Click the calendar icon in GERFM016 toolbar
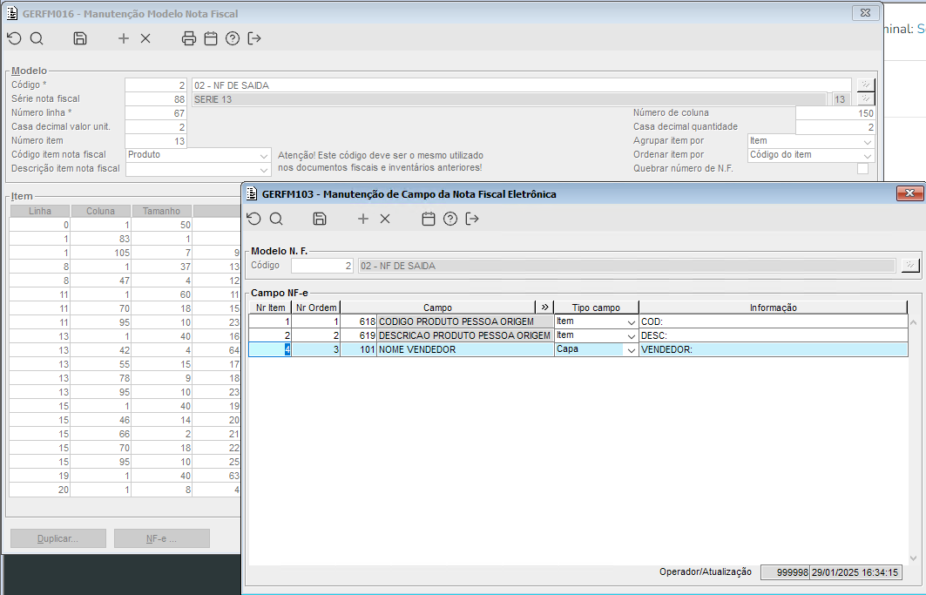The width and height of the screenshot is (926, 595). (x=211, y=38)
